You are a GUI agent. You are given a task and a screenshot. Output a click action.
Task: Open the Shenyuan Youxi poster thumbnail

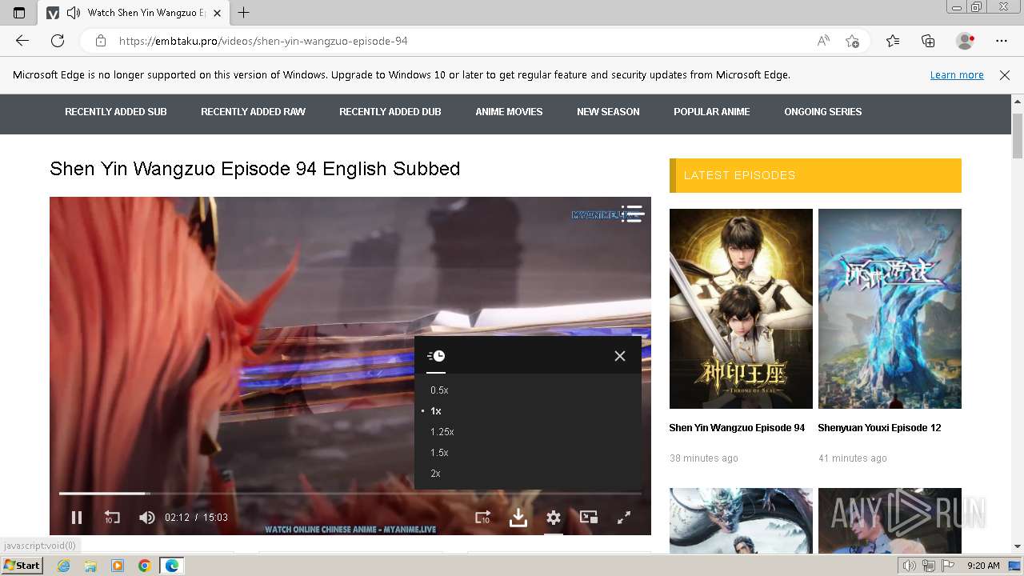890,309
